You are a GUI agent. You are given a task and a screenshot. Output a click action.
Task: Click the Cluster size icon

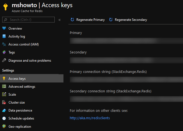(x=4, y=102)
